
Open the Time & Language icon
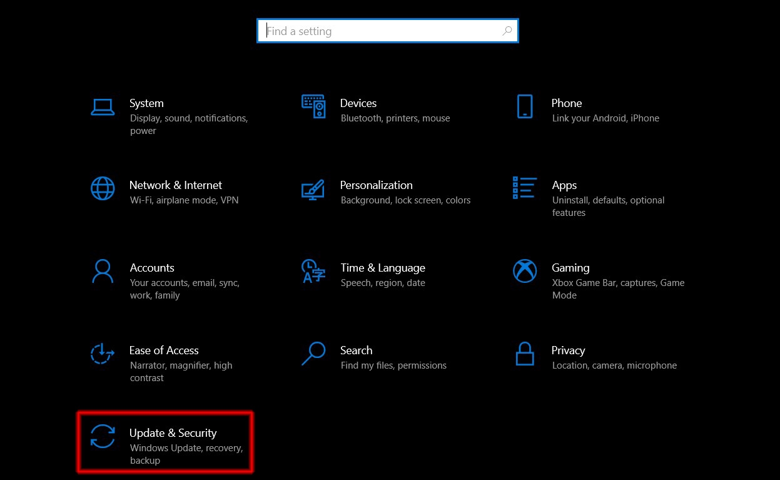[x=313, y=271]
